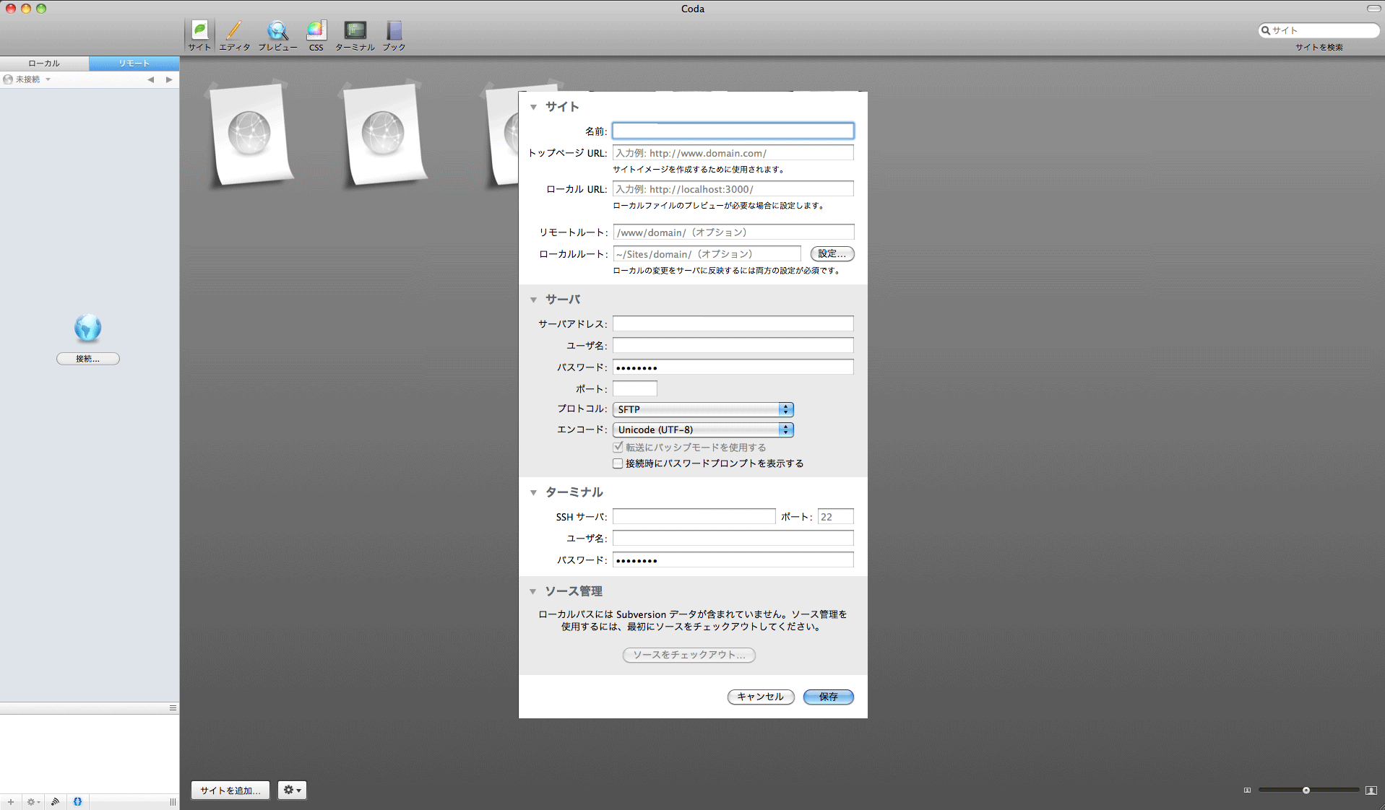Collapse the サイト section
This screenshot has width=1385, height=810.
533,107
